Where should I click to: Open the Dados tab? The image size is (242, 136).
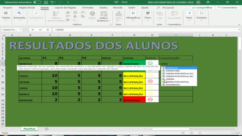pyautogui.click(x=103, y=8)
